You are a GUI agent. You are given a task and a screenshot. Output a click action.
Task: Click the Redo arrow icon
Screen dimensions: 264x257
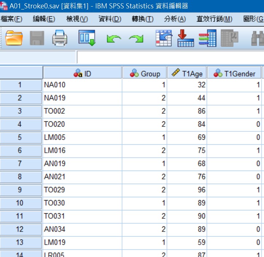(x=136, y=38)
